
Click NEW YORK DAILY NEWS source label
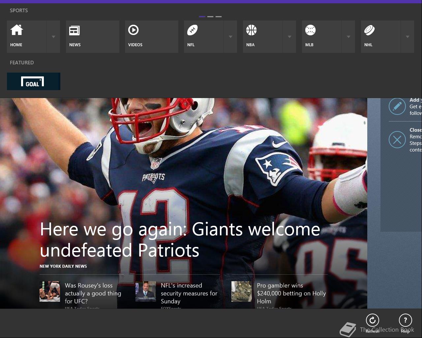[x=63, y=266]
